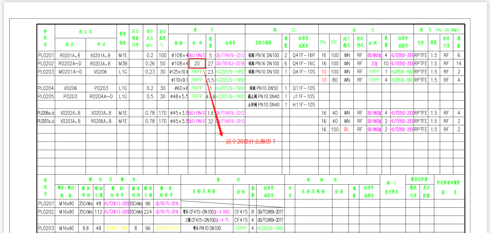Click bolt count value 112
This screenshot has height=233, width=491.
coord(98,212)
